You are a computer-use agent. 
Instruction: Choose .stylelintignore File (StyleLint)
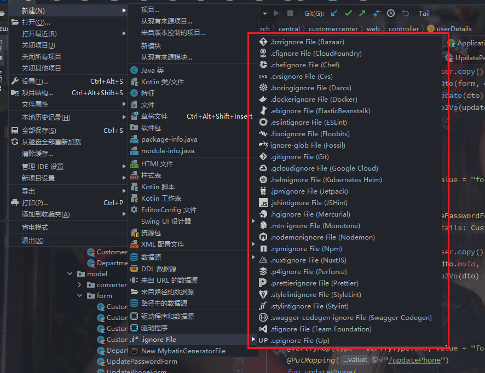tap(350, 294)
